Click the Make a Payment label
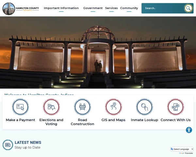The height and width of the screenshot is (157, 196). click(20, 120)
